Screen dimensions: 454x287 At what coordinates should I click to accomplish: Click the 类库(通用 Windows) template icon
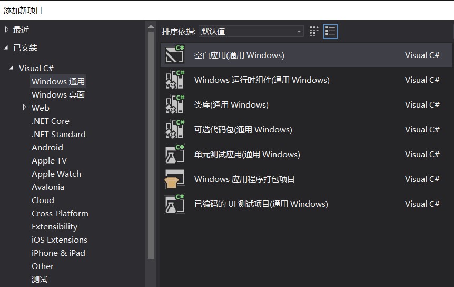(x=175, y=104)
